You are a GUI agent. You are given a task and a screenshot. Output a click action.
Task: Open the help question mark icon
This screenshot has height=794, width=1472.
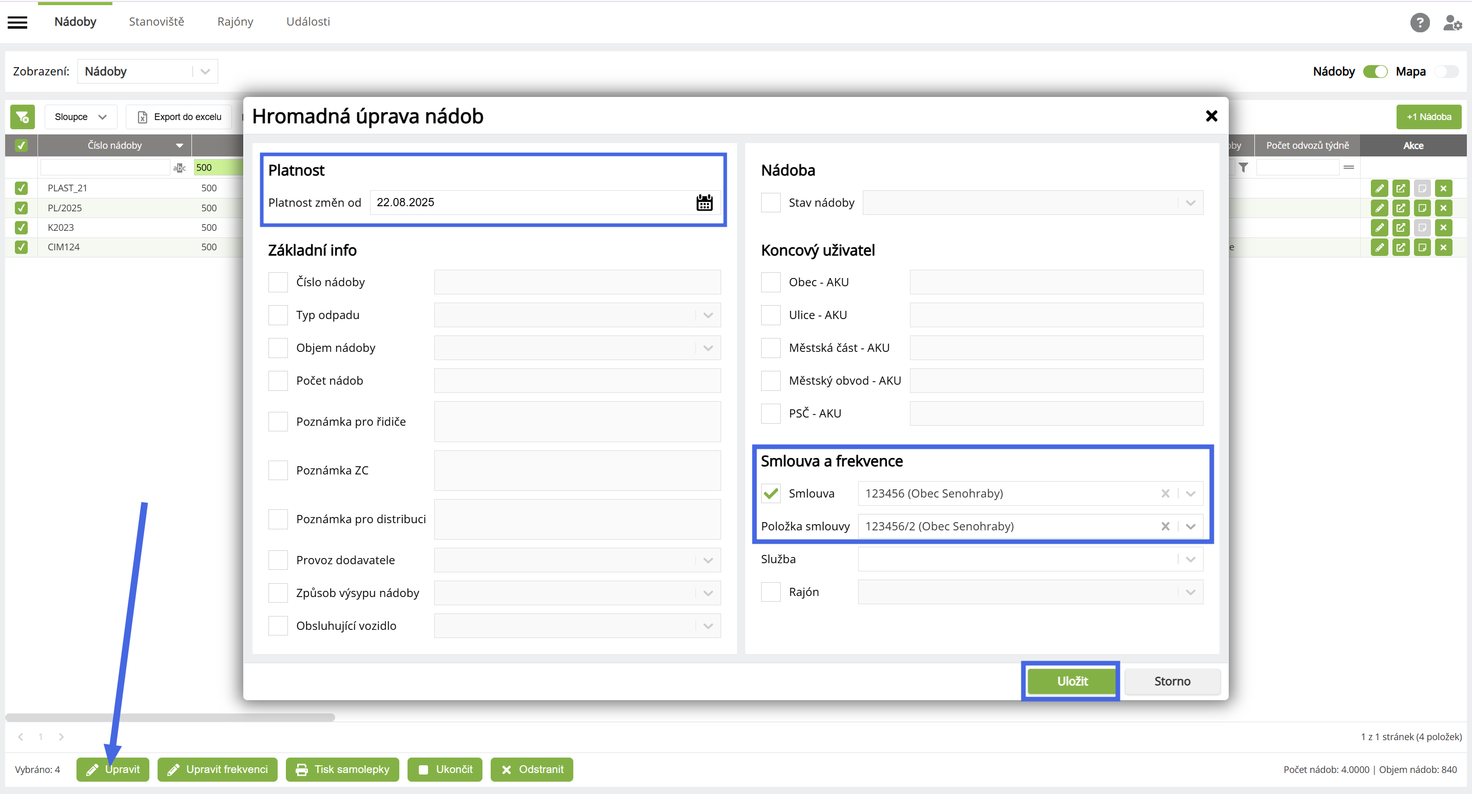pos(1420,22)
